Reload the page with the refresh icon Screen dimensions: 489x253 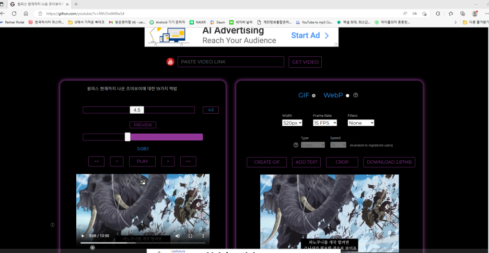point(14,14)
